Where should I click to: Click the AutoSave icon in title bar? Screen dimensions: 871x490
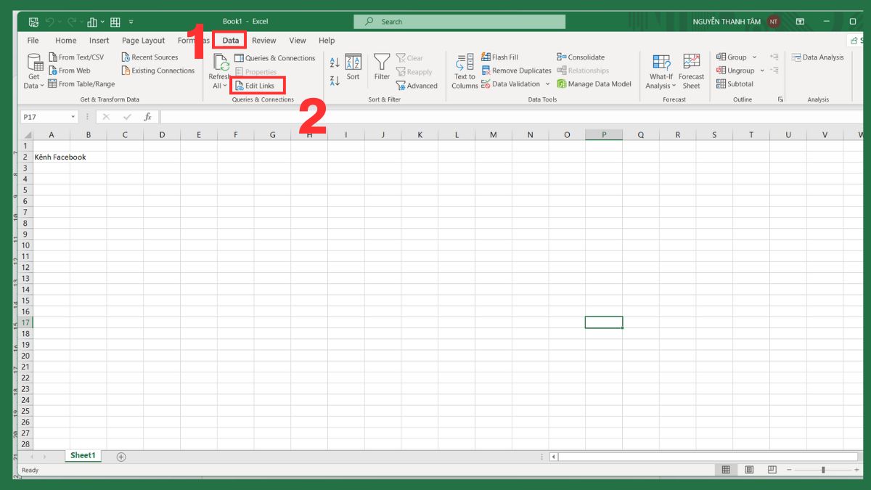[33, 22]
